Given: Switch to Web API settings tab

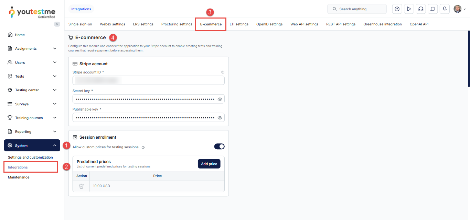Looking at the screenshot, I should pyautogui.click(x=305, y=24).
